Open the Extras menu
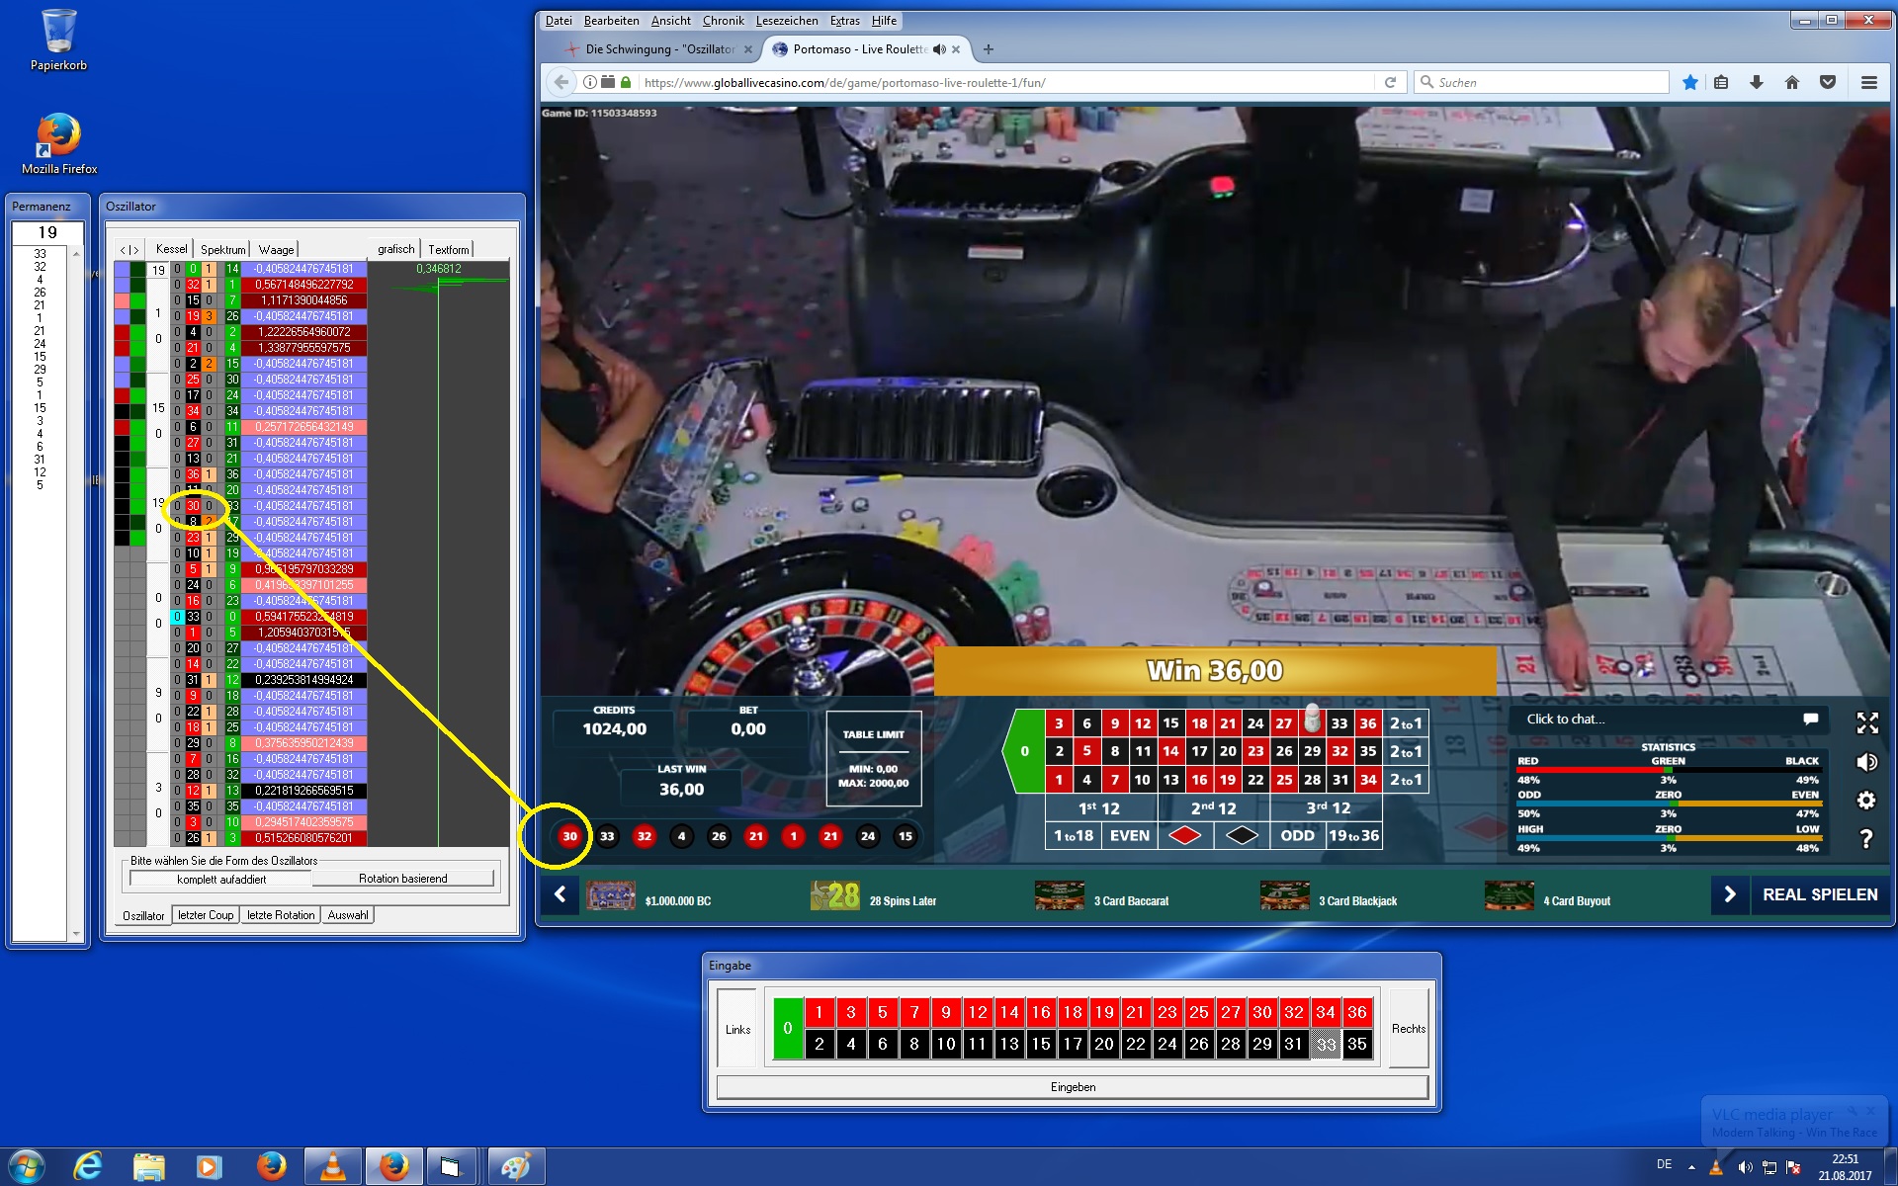The height and width of the screenshot is (1186, 1898). click(x=845, y=21)
